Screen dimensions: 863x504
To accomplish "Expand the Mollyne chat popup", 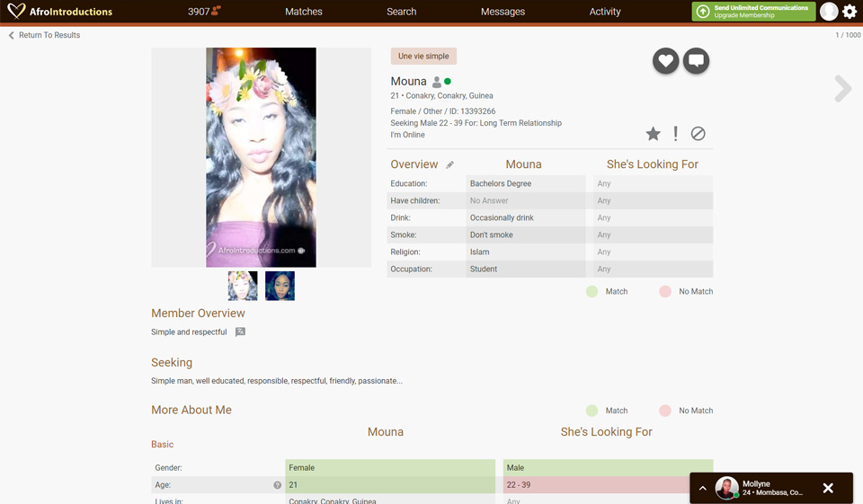I will point(703,488).
